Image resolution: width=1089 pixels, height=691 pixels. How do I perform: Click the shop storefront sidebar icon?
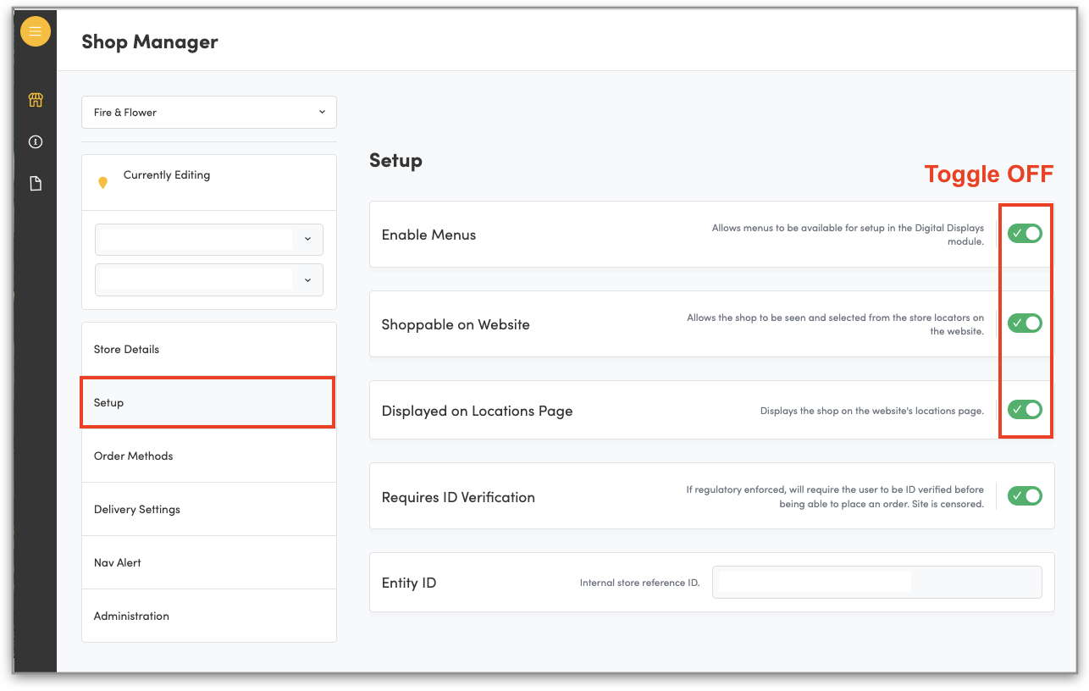[36, 100]
